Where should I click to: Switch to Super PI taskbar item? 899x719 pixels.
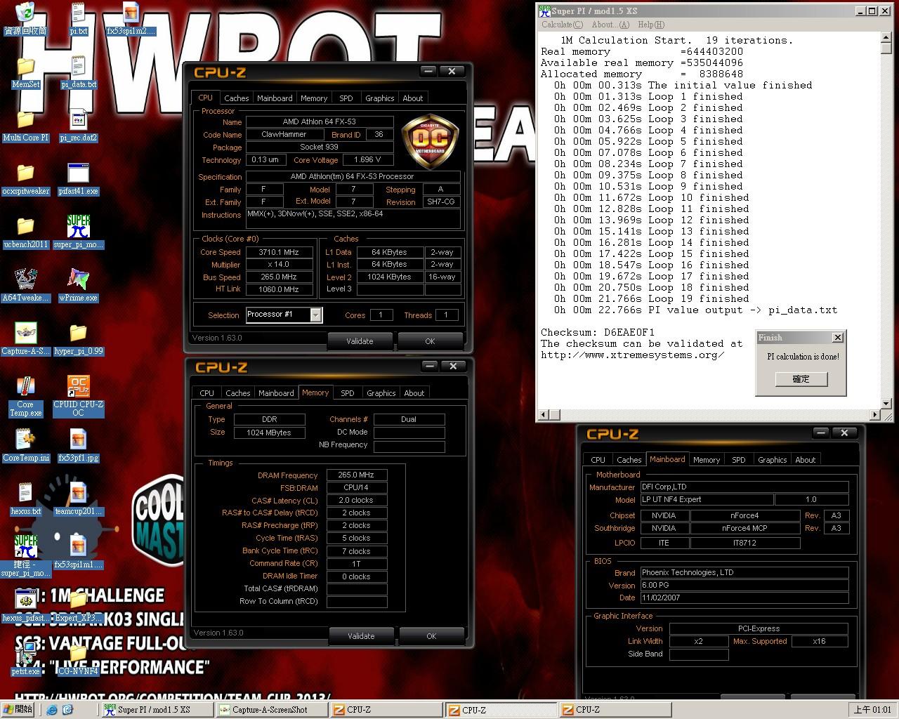point(157,710)
